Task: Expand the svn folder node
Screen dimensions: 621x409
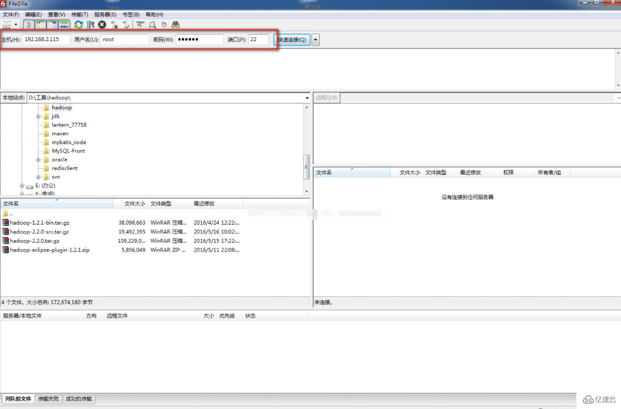Action: (x=38, y=177)
